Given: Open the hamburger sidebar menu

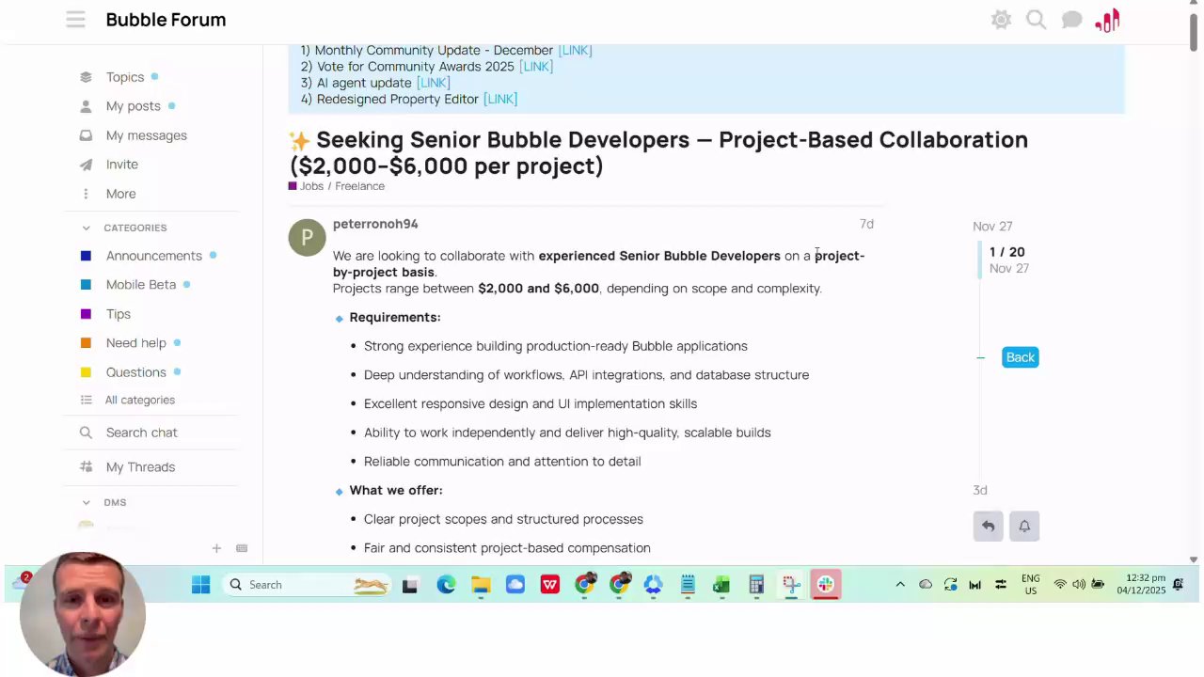Looking at the screenshot, I should point(75,20).
